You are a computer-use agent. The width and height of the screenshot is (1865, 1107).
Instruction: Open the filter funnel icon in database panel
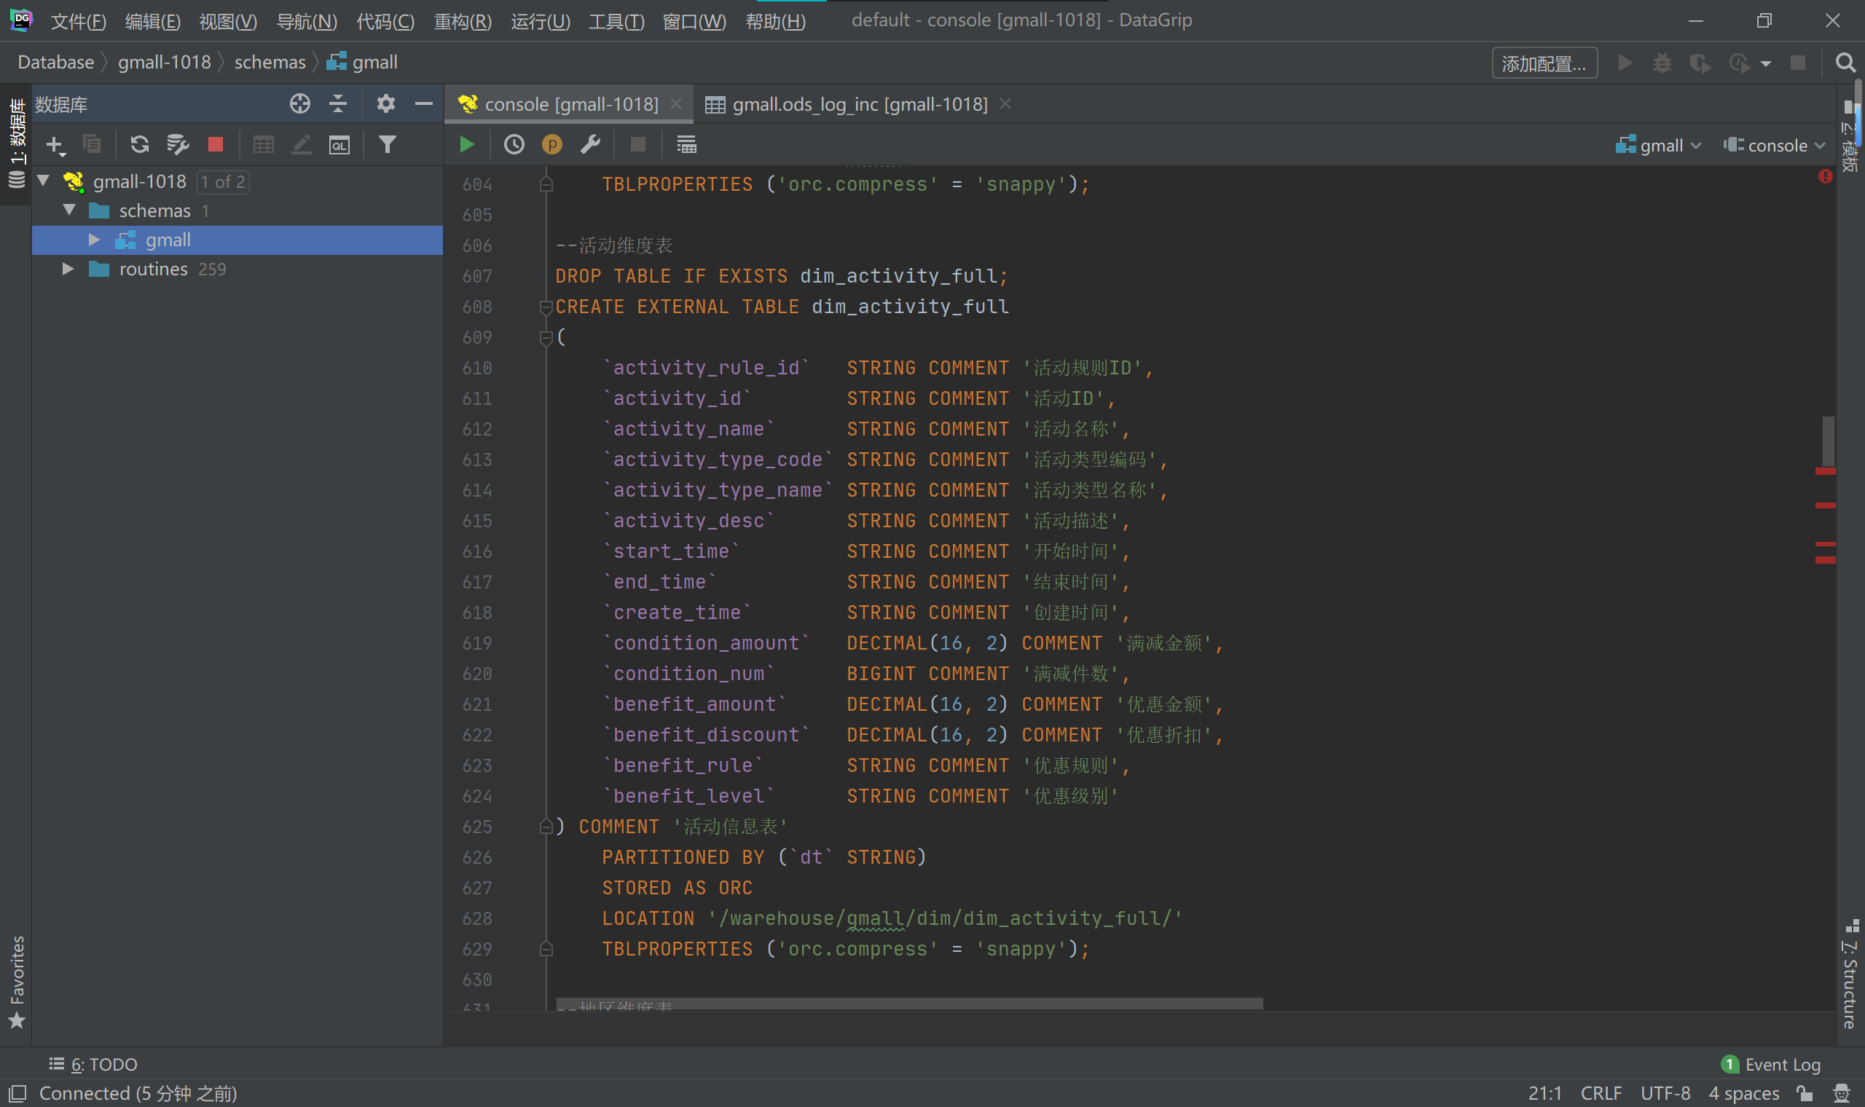pyautogui.click(x=387, y=145)
